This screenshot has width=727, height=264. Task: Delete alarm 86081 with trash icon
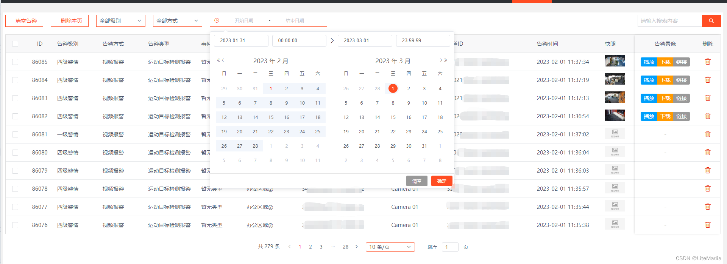coord(708,134)
